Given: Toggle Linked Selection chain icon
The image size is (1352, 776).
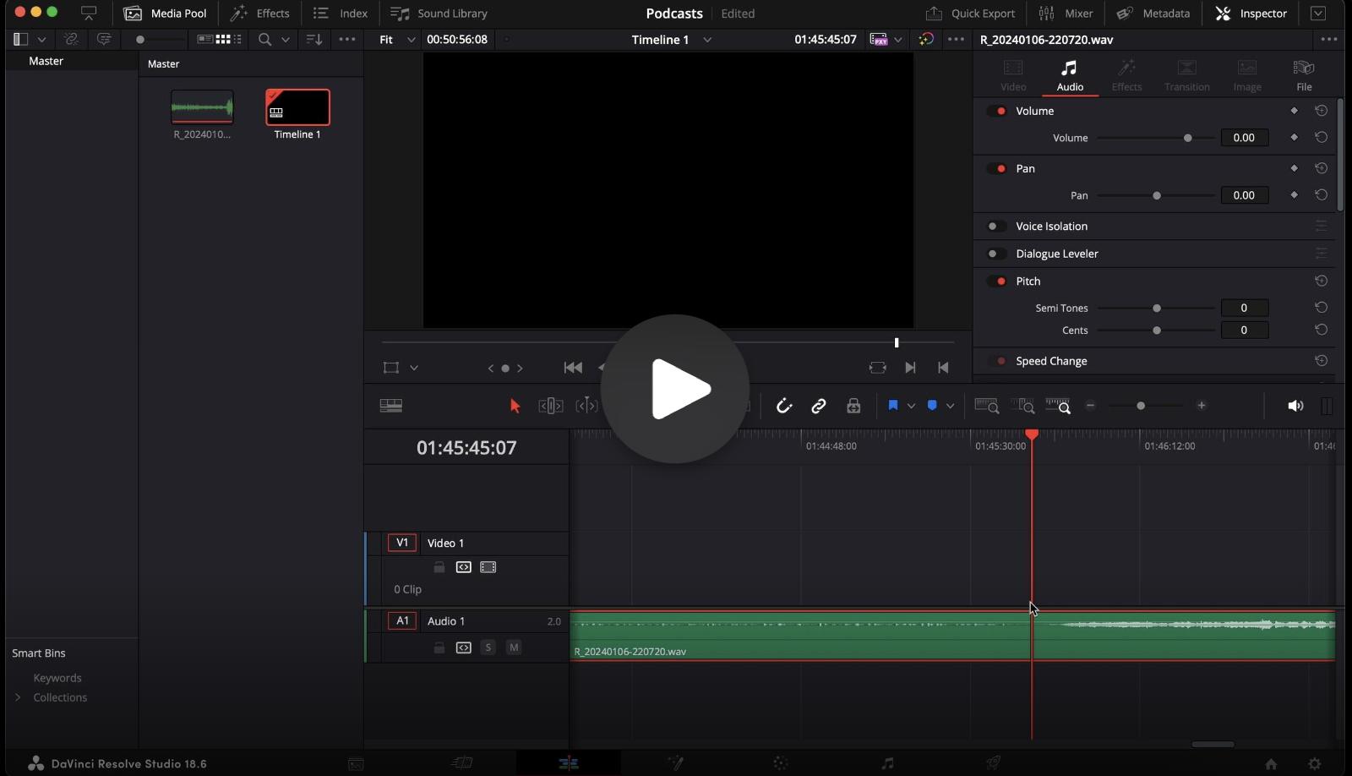Looking at the screenshot, I should 819,406.
